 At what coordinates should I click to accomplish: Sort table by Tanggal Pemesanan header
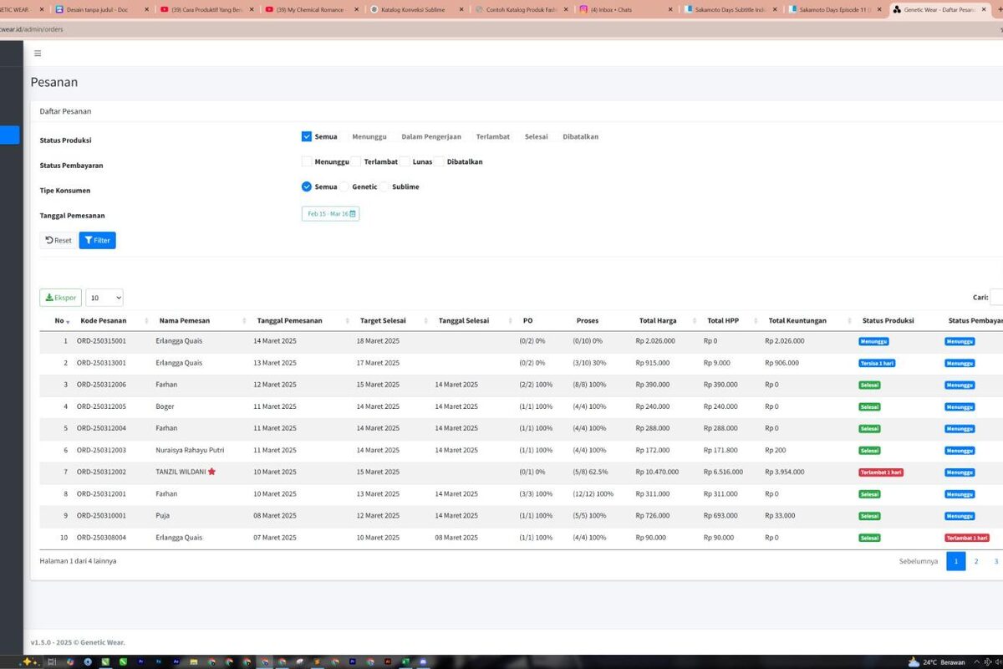[289, 320]
